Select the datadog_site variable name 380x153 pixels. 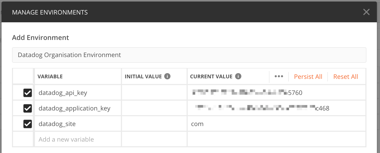tap(57, 124)
